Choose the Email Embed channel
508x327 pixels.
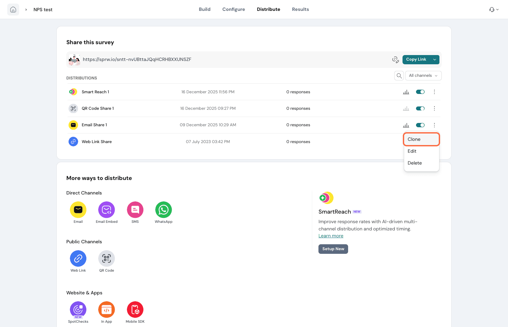pos(106,210)
